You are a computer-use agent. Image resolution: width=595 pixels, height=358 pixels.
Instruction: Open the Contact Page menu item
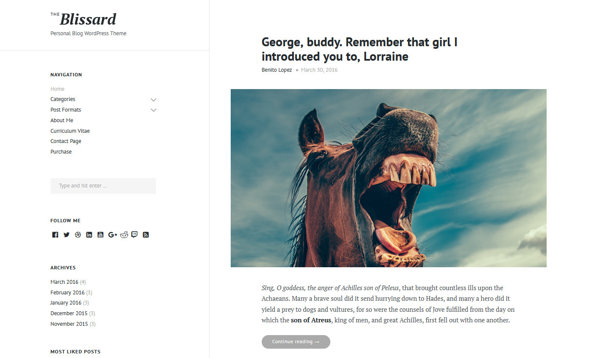click(66, 141)
